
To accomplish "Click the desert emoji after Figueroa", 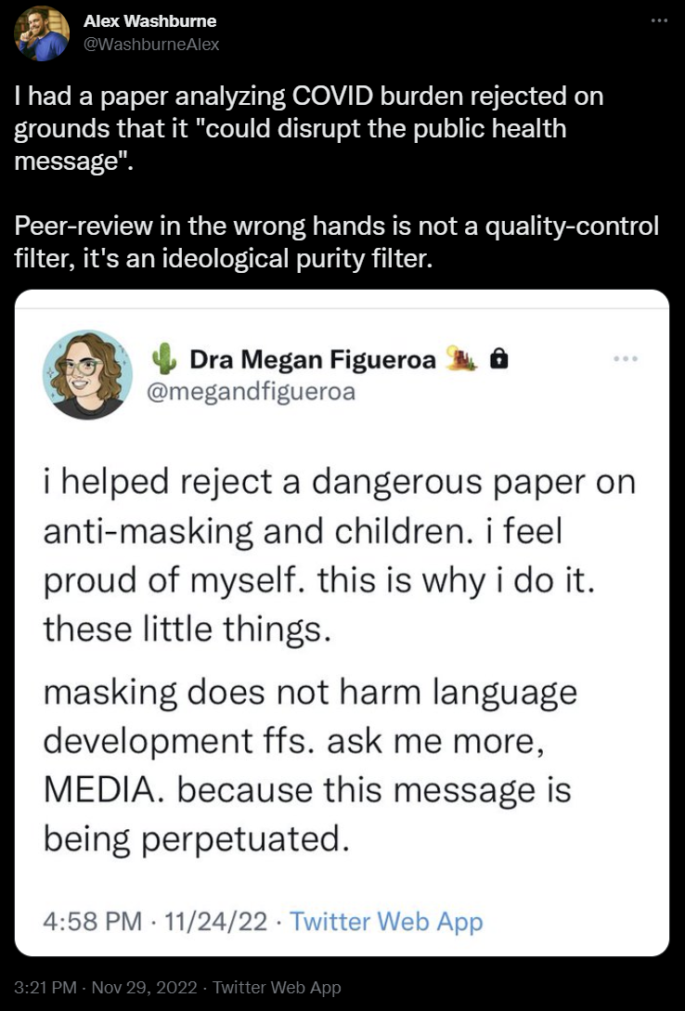I will pos(459,358).
